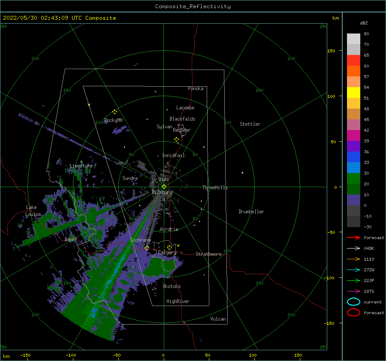
Task: Select the light gray 80-70 dBZ swatch
Action: tap(353, 39)
